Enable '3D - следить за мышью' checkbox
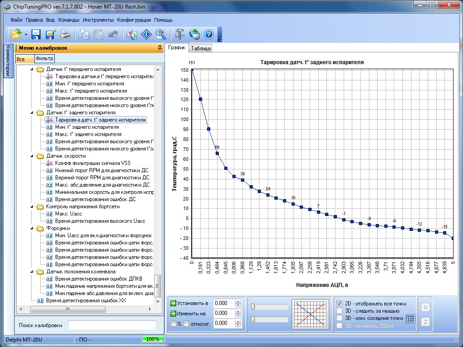Screen dimensions: 463x347 340,311
